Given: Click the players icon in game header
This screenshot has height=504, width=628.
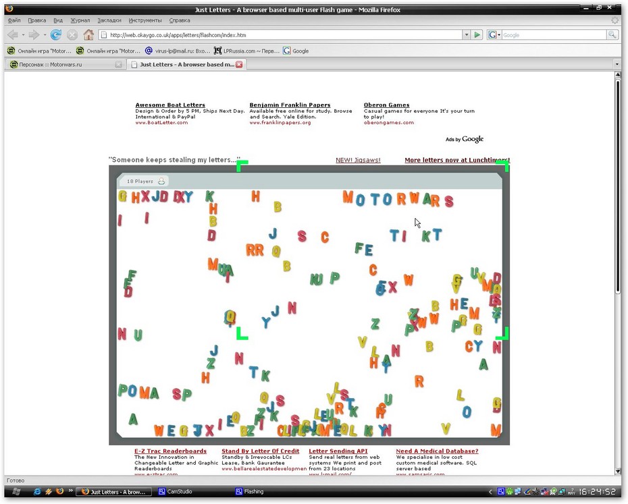Looking at the screenshot, I should point(161,181).
